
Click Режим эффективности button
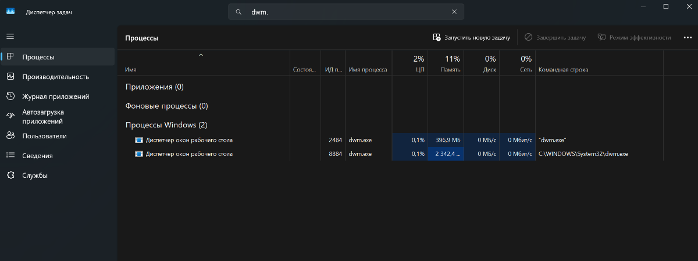(x=634, y=37)
